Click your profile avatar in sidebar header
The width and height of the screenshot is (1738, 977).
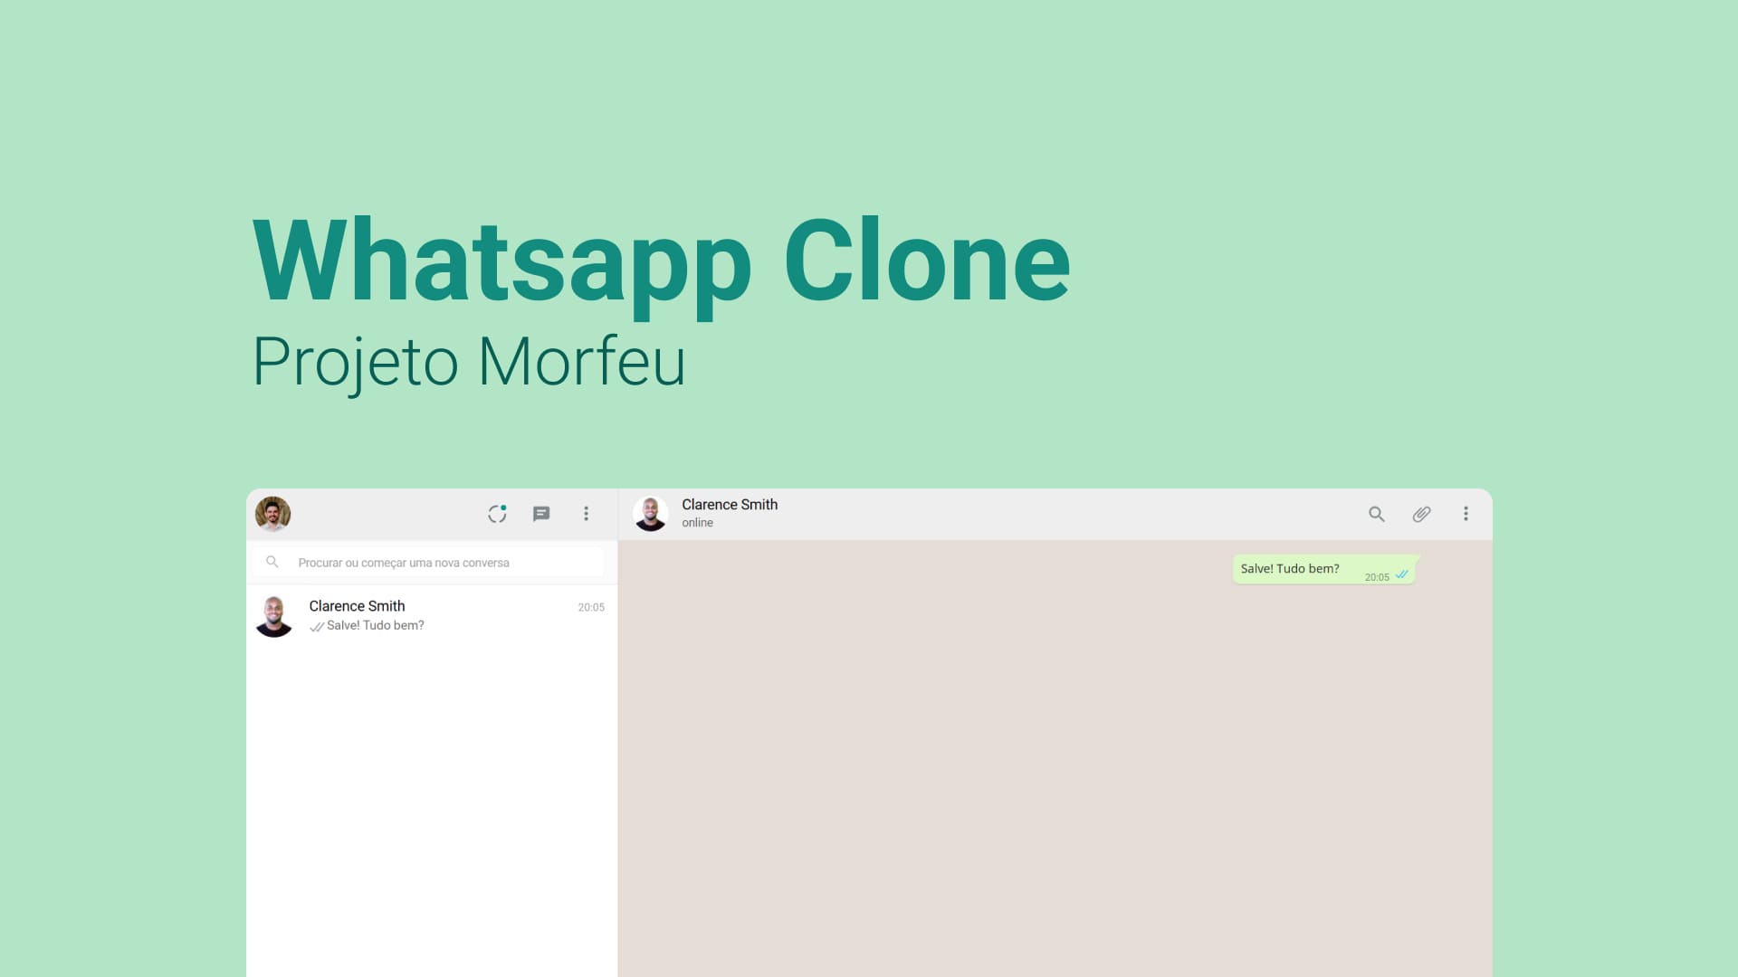(272, 514)
